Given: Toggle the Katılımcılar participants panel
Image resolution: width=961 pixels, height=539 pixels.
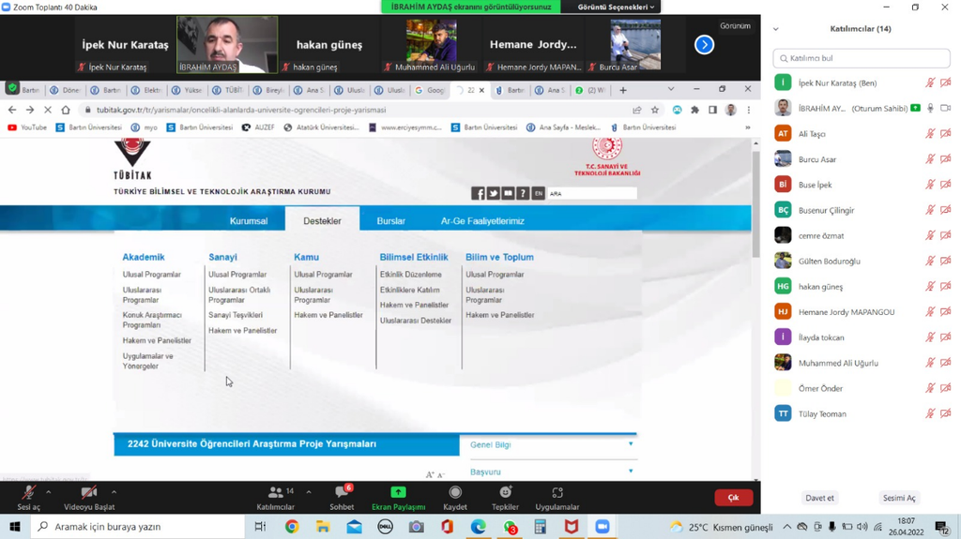Looking at the screenshot, I should pyautogui.click(x=275, y=493).
